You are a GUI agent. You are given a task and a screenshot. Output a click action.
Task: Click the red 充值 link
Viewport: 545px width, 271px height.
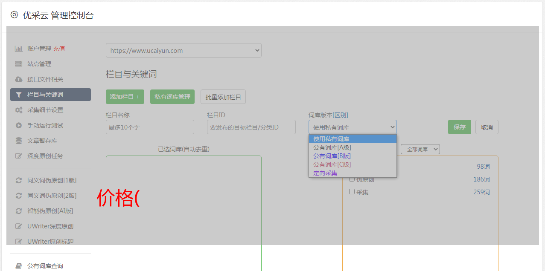pyautogui.click(x=59, y=49)
